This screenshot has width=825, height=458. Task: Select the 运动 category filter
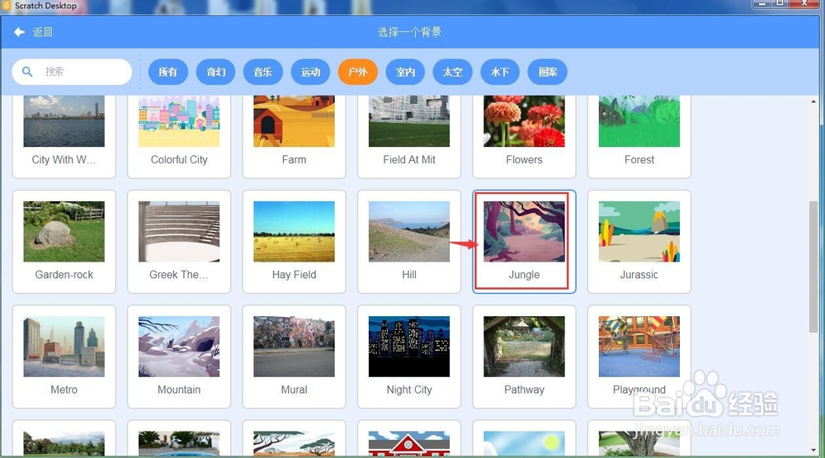pyautogui.click(x=310, y=72)
